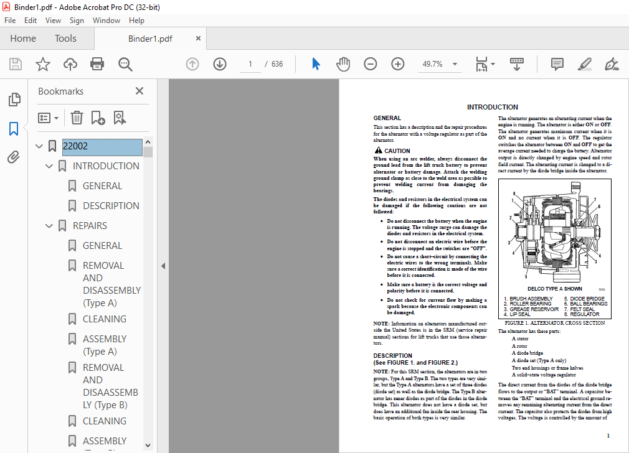Go to the previous page using the up arrow
Viewport: 629px width, 453px height.
[192, 64]
